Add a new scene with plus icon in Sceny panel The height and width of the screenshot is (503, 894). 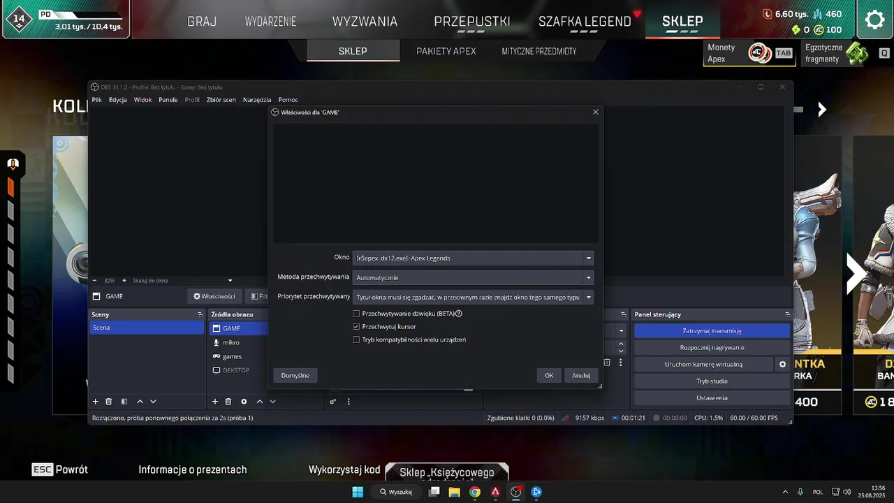(96, 402)
